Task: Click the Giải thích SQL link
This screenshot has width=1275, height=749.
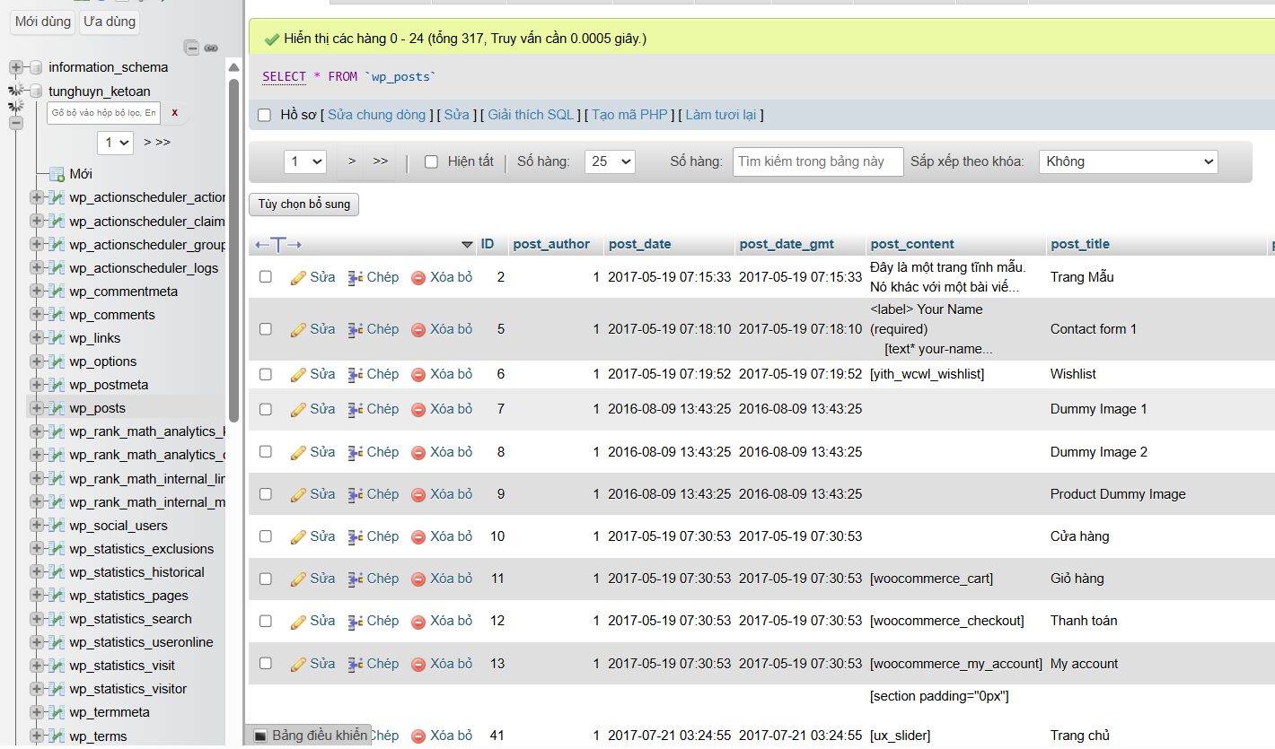Action: tap(531, 115)
